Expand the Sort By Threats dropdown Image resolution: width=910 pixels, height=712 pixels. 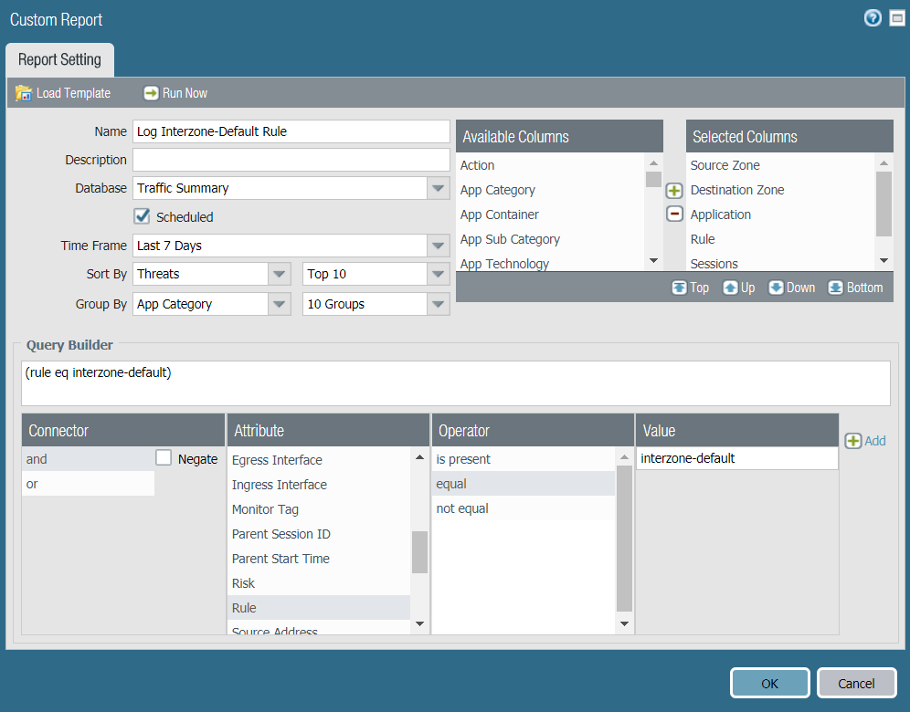[x=280, y=275]
